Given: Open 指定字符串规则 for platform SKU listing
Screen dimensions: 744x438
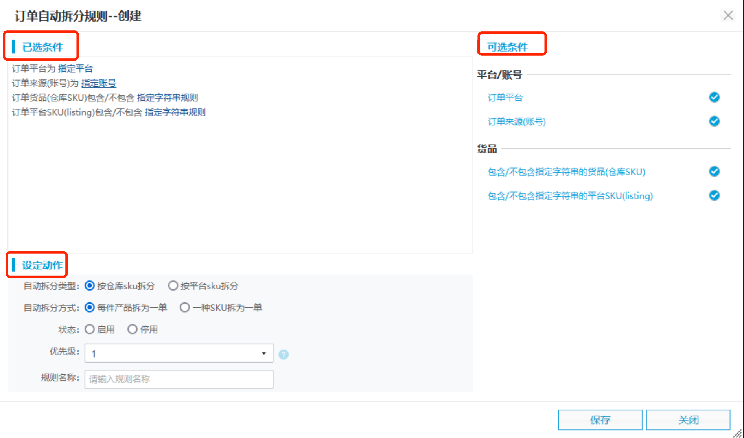Looking at the screenshot, I should coord(176,112).
